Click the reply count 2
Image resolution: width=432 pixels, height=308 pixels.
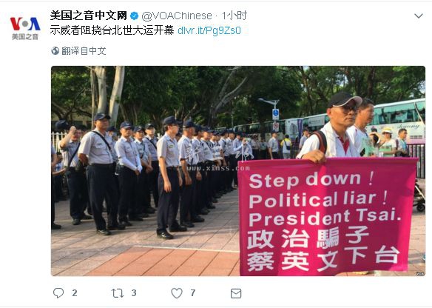click(75, 293)
